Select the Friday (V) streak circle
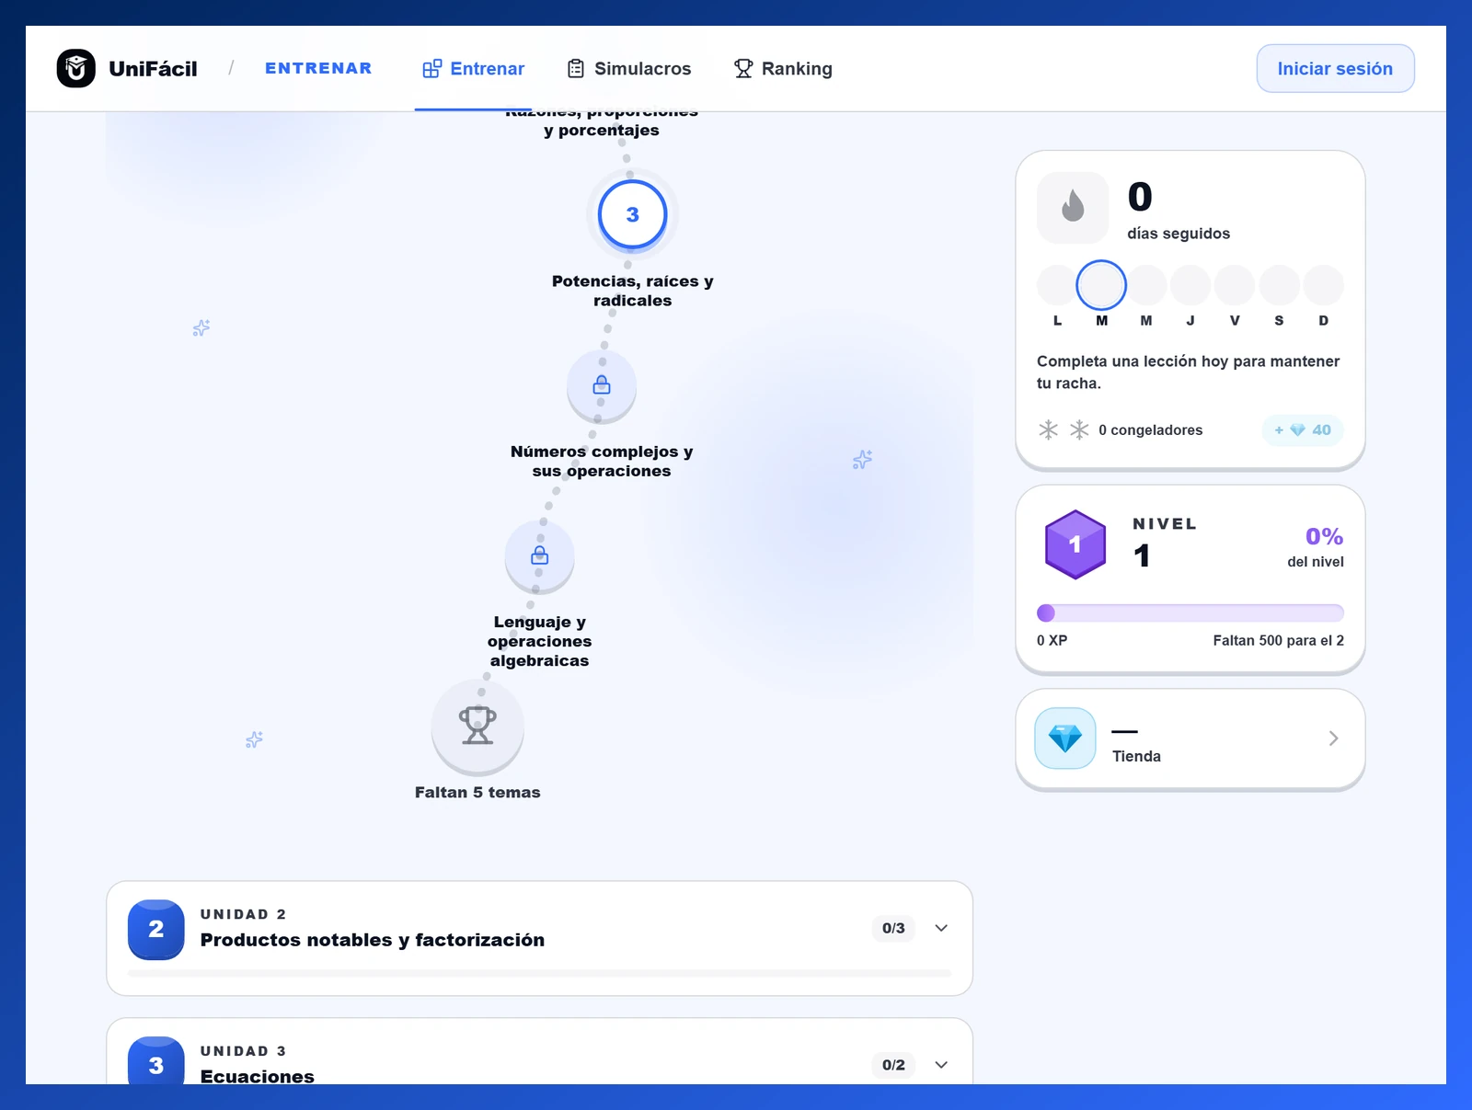The width and height of the screenshot is (1472, 1110). click(1235, 285)
